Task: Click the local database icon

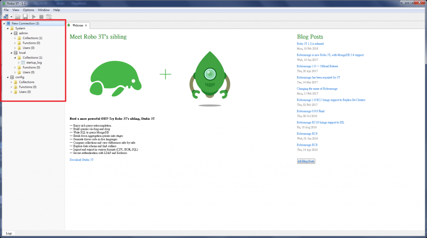Action: (x=15, y=53)
